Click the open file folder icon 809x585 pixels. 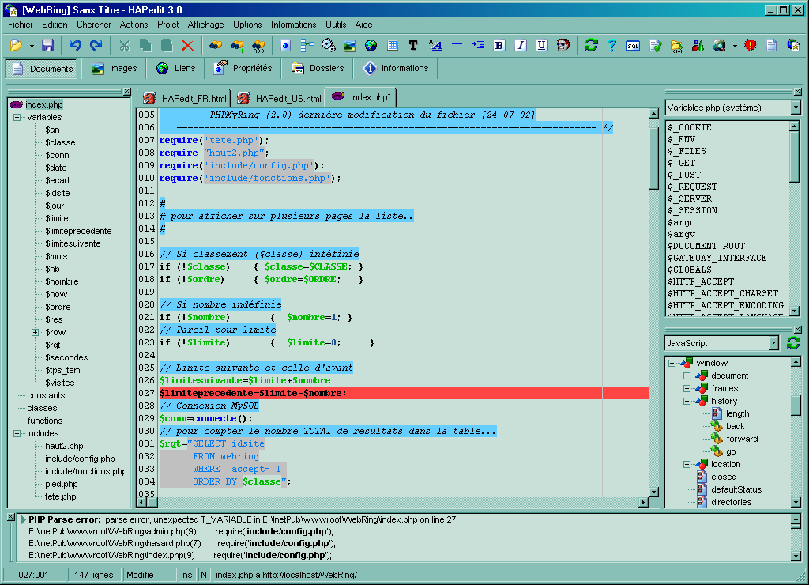pos(17,45)
